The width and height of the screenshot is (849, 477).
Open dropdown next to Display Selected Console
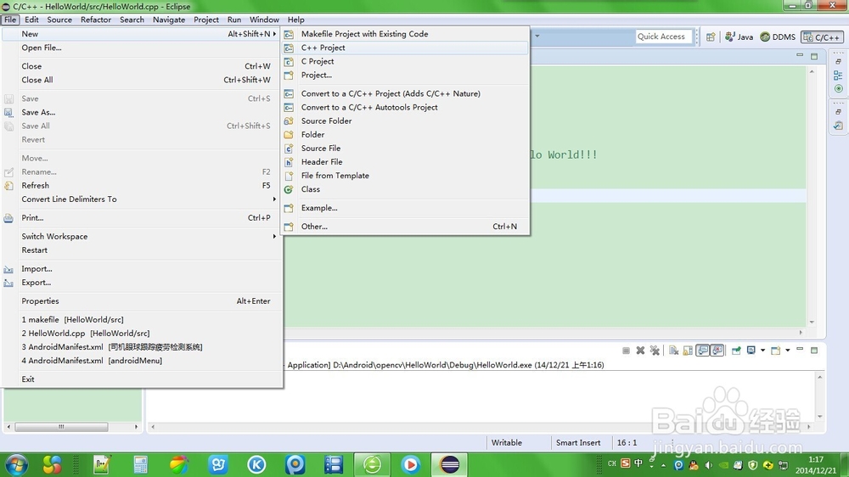[x=762, y=351]
